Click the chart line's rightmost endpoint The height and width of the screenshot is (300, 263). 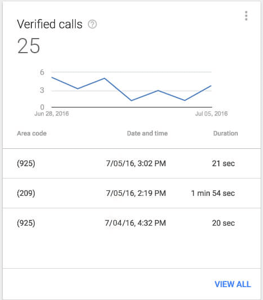(211, 86)
